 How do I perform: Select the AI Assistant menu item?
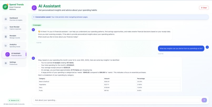click(14, 54)
